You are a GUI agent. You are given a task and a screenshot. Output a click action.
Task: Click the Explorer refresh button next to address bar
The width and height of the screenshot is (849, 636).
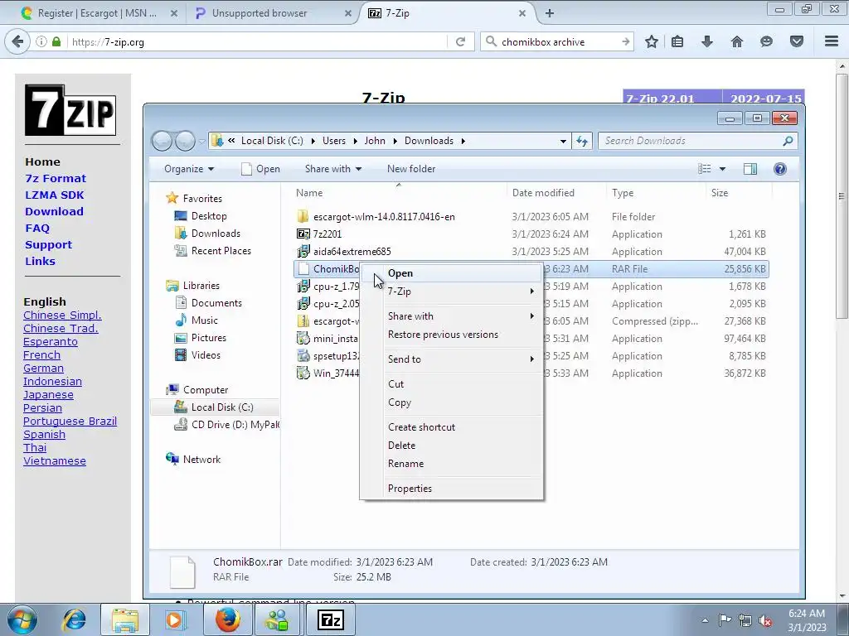[x=582, y=141]
